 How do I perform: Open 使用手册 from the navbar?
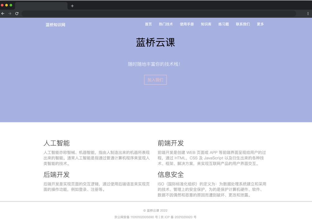tap(187, 24)
